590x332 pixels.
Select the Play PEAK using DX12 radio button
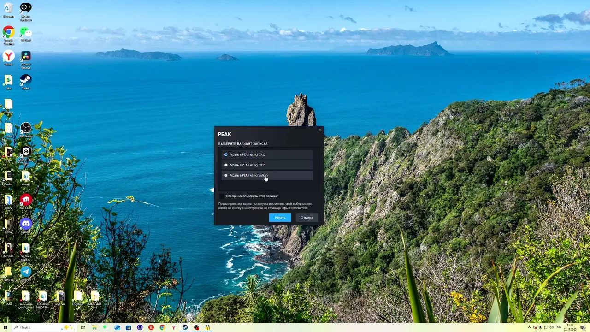coord(226,154)
